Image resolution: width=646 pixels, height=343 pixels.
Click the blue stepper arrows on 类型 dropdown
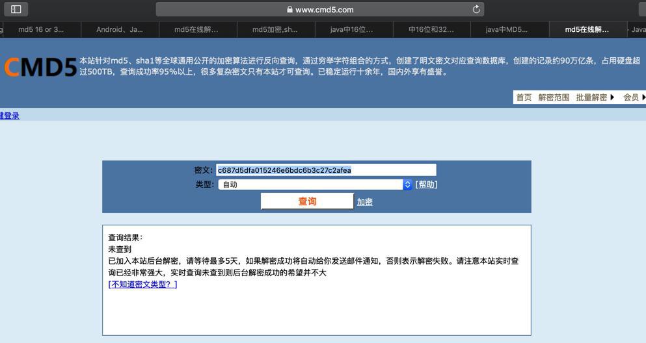tap(407, 184)
